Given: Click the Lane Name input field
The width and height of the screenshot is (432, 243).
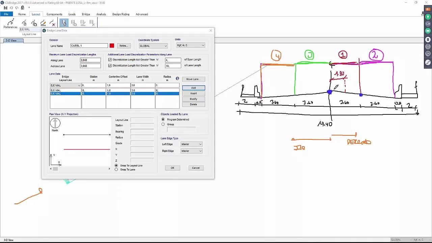Looking at the screenshot, I should [x=89, y=46].
